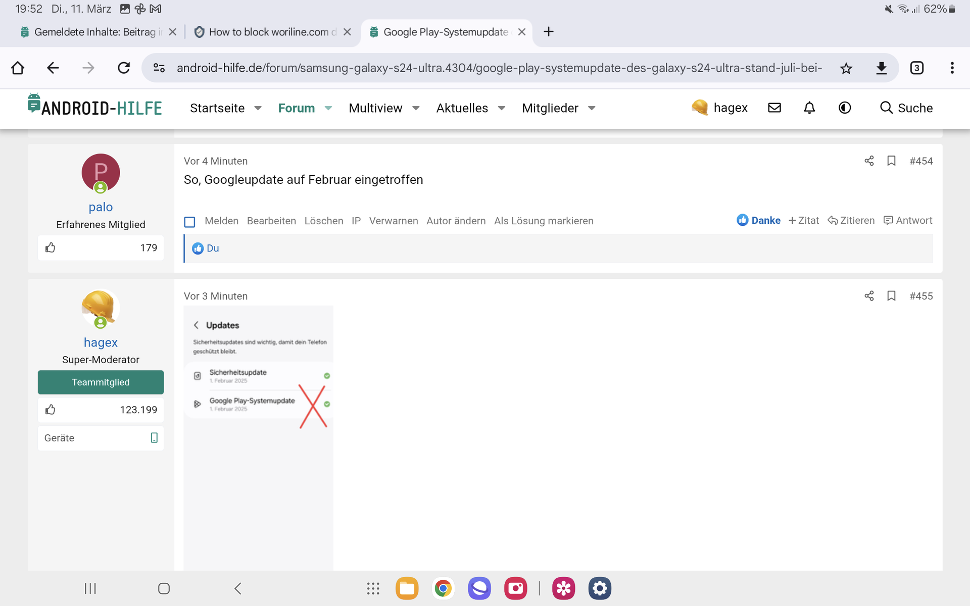The width and height of the screenshot is (970, 606).
Task: Expand the Multiview dropdown arrow
Action: (416, 108)
